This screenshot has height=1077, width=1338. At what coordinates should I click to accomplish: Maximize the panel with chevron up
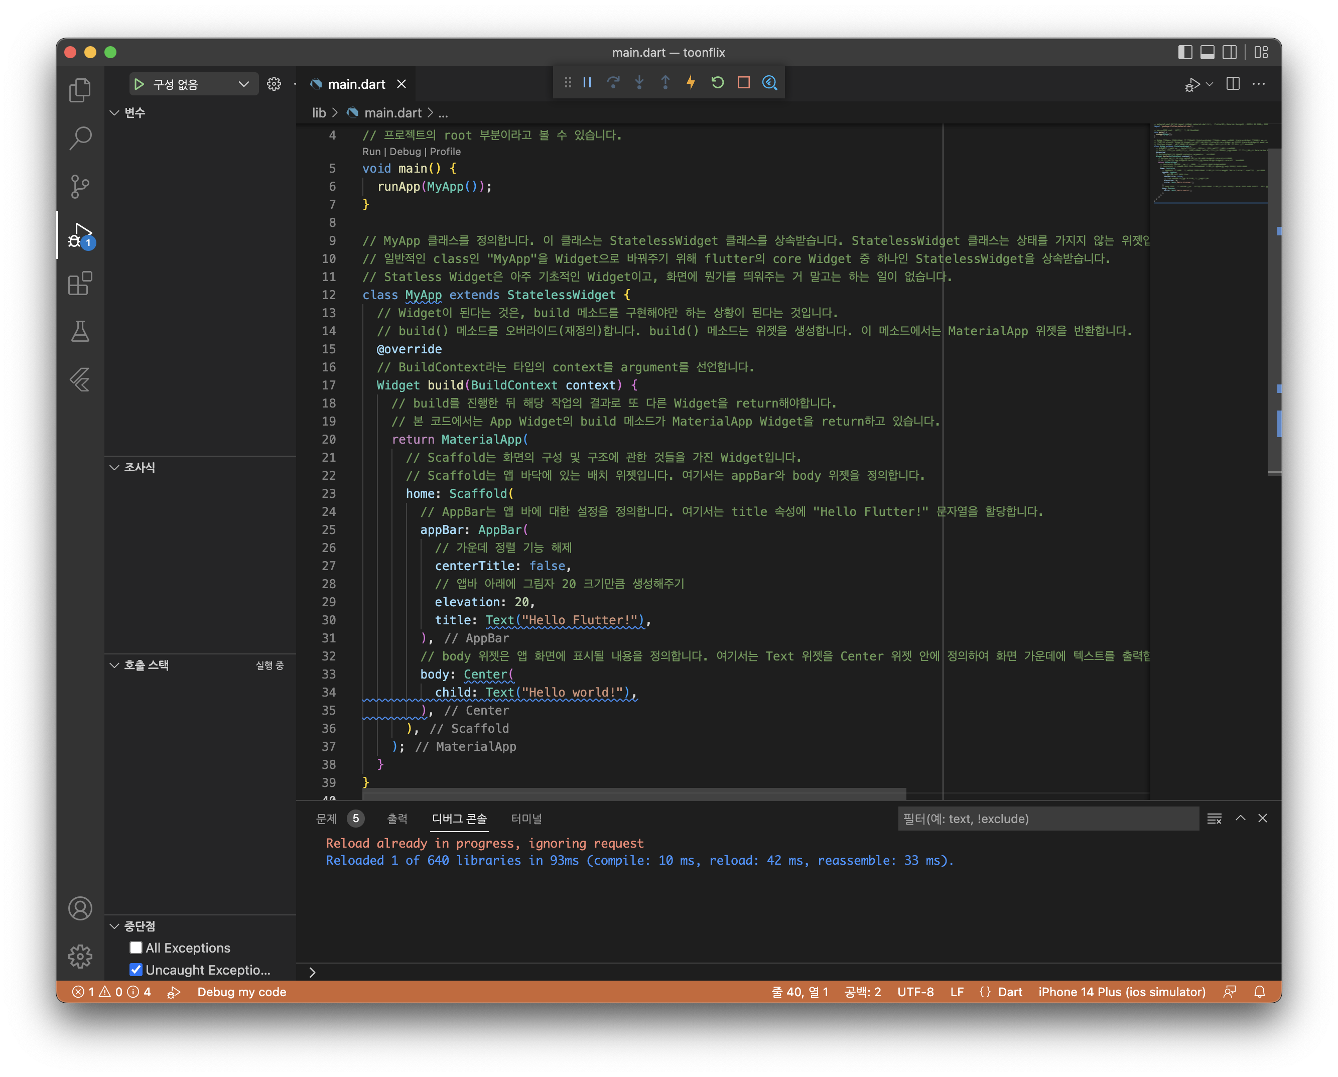[x=1240, y=818]
